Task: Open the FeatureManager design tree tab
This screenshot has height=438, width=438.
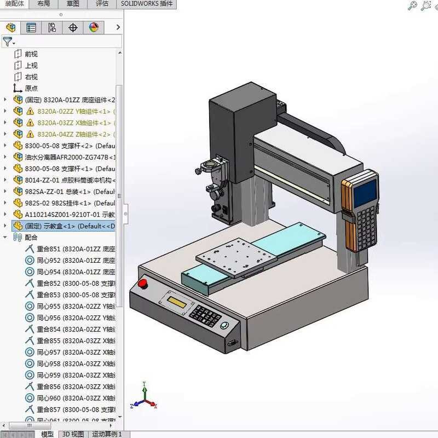Action: tap(10, 27)
